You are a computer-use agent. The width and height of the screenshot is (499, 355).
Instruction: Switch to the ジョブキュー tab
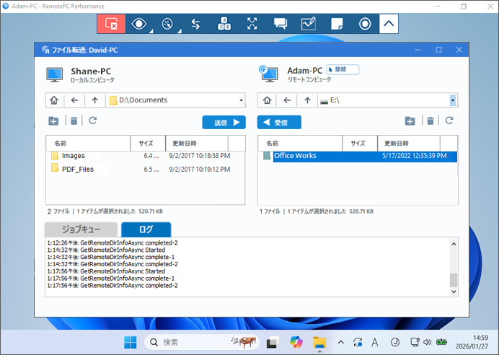[81, 229]
